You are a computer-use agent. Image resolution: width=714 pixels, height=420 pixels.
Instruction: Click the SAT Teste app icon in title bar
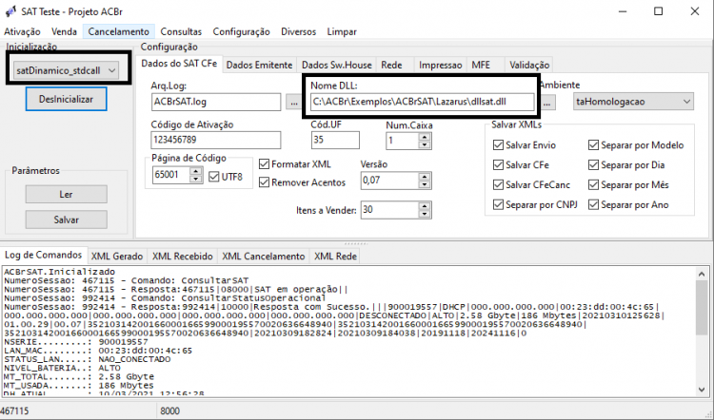(x=10, y=10)
